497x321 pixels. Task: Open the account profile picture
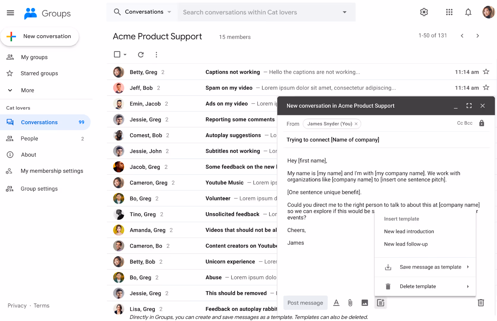(x=488, y=12)
